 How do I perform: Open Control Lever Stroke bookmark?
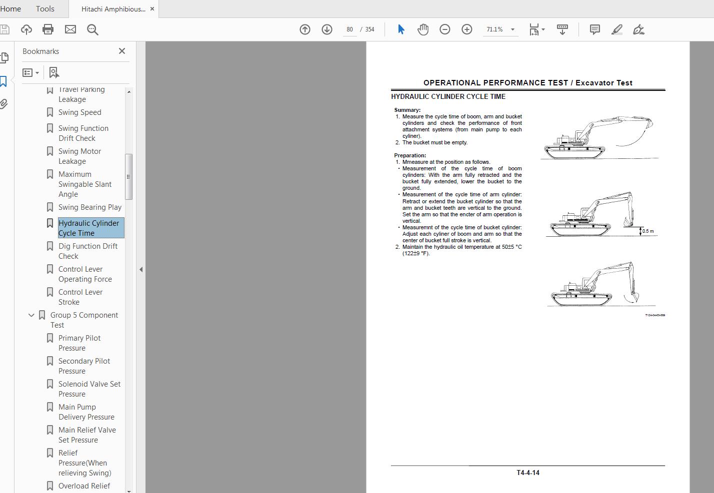(80, 297)
